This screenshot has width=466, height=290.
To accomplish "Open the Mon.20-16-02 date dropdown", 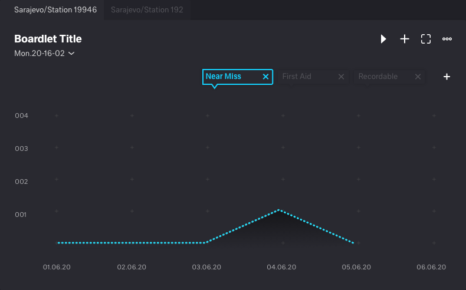I will coord(40,54).
